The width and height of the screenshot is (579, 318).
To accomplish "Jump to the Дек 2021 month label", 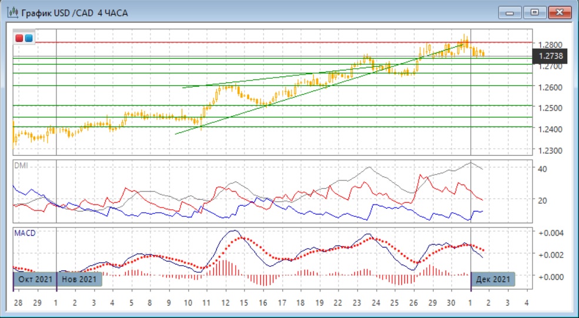I will (493, 279).
